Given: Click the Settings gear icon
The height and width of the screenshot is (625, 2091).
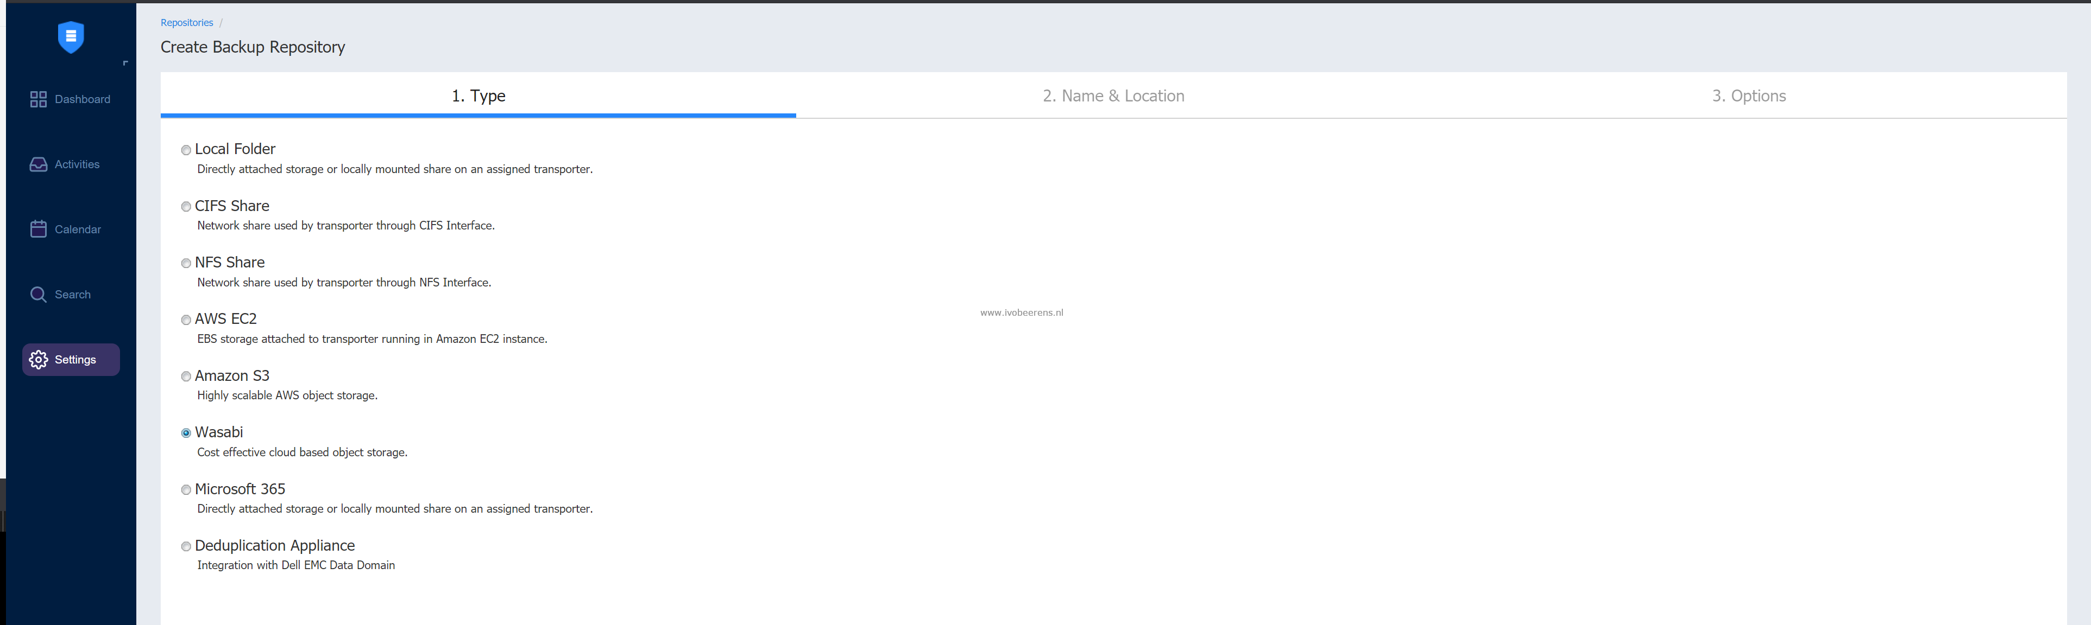Looking at the screenshot, I should click(38, 360).
